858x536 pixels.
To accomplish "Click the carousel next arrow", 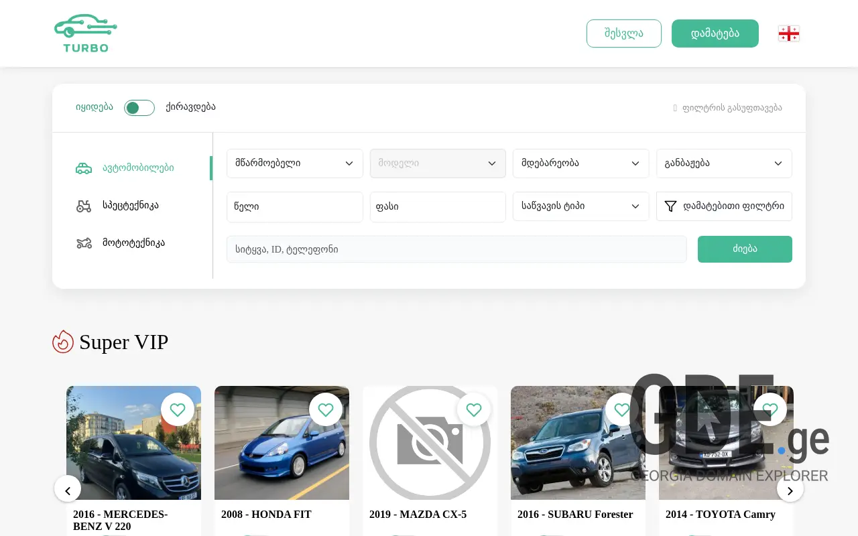I will point(790,490).
